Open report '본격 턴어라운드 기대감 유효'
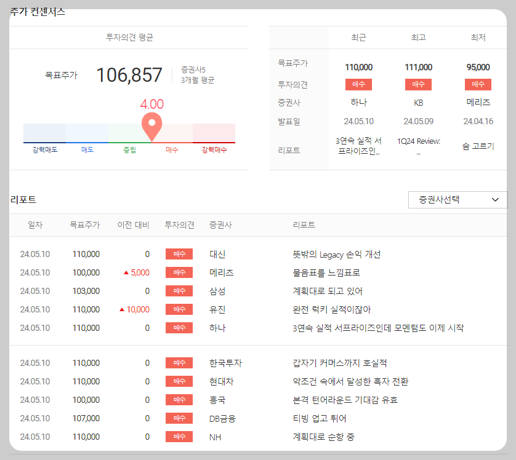This screenshot has height=460, width=516. (x=345, y=400)
